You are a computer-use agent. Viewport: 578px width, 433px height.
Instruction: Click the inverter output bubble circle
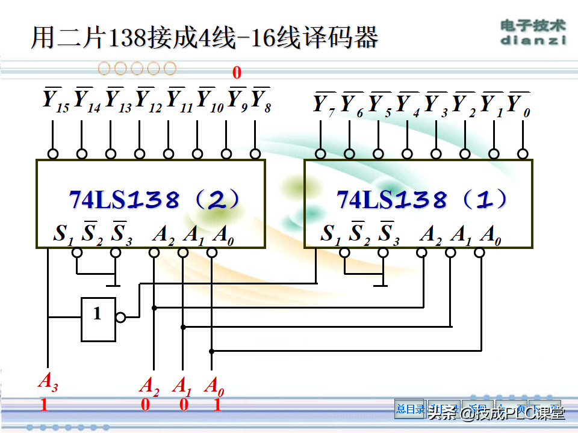pos(120,317)
